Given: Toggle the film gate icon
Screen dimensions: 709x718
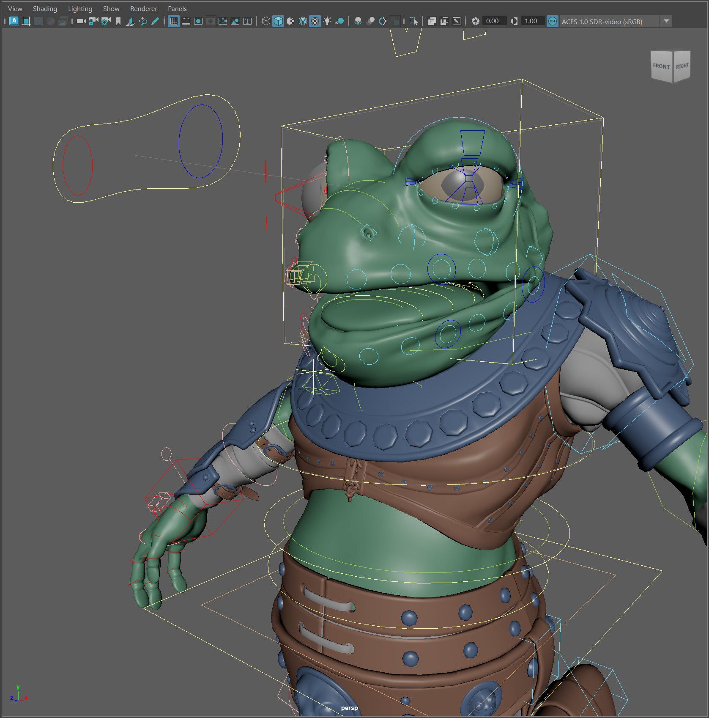Looking at the screenshot, I should [186, 21].
